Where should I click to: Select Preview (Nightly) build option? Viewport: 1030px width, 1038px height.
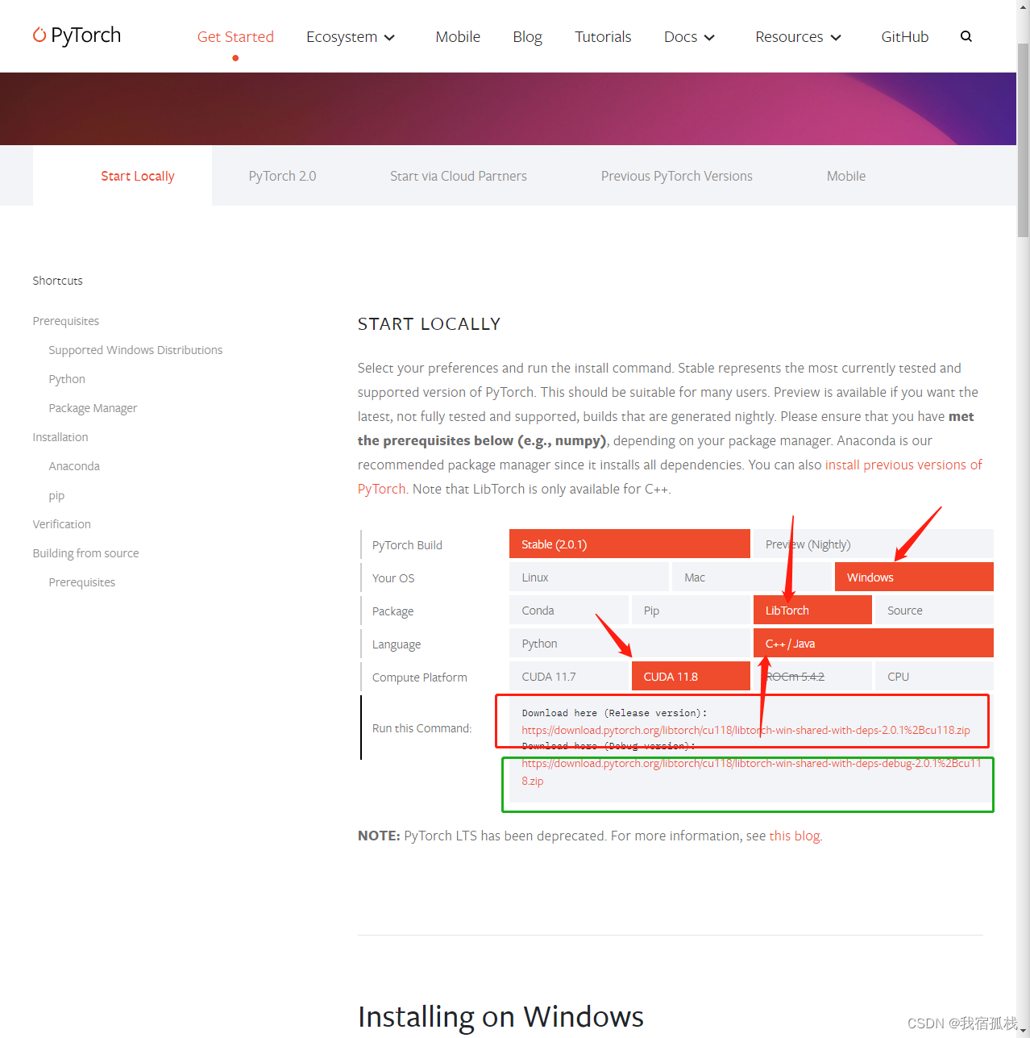[x=873, y=544]
